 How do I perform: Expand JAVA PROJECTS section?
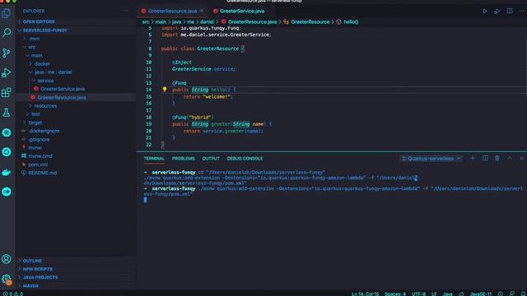click(40, 278)
